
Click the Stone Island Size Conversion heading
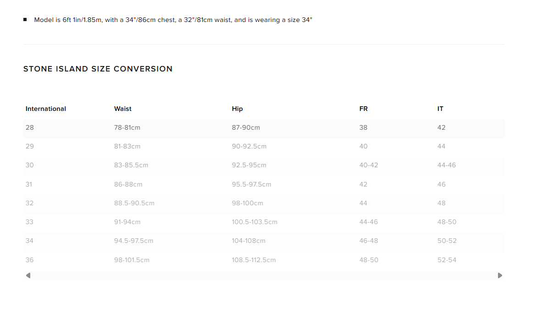tap(98, 69)
